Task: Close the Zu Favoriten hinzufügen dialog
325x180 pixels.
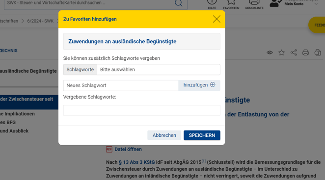Action: tap(217, 19)
